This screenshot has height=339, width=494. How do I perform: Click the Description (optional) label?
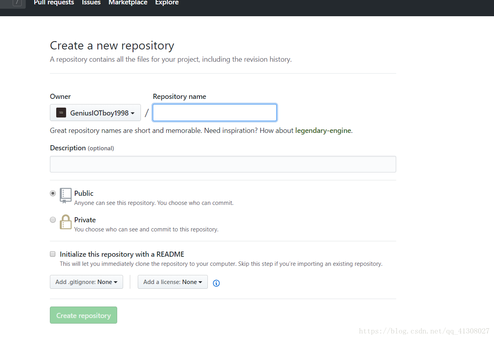tap(82, 148)
